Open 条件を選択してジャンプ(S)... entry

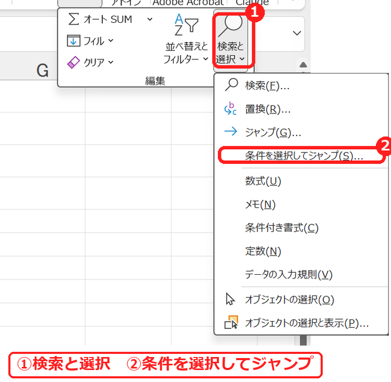click(x=301, y=156)
